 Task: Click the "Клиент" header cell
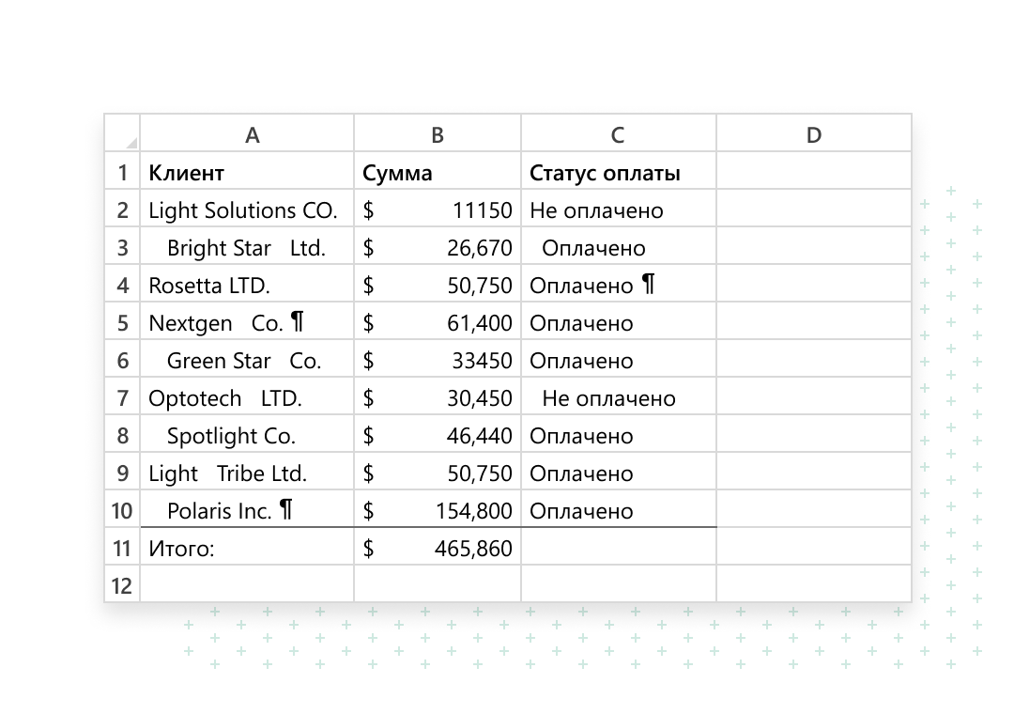point(247,173)
